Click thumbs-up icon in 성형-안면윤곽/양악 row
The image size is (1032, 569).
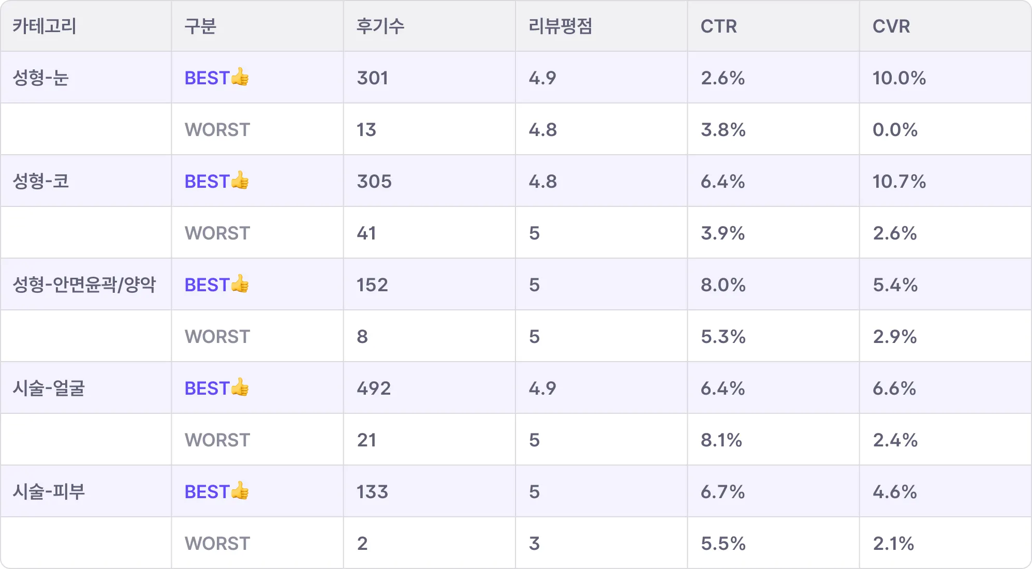point(240,284)
